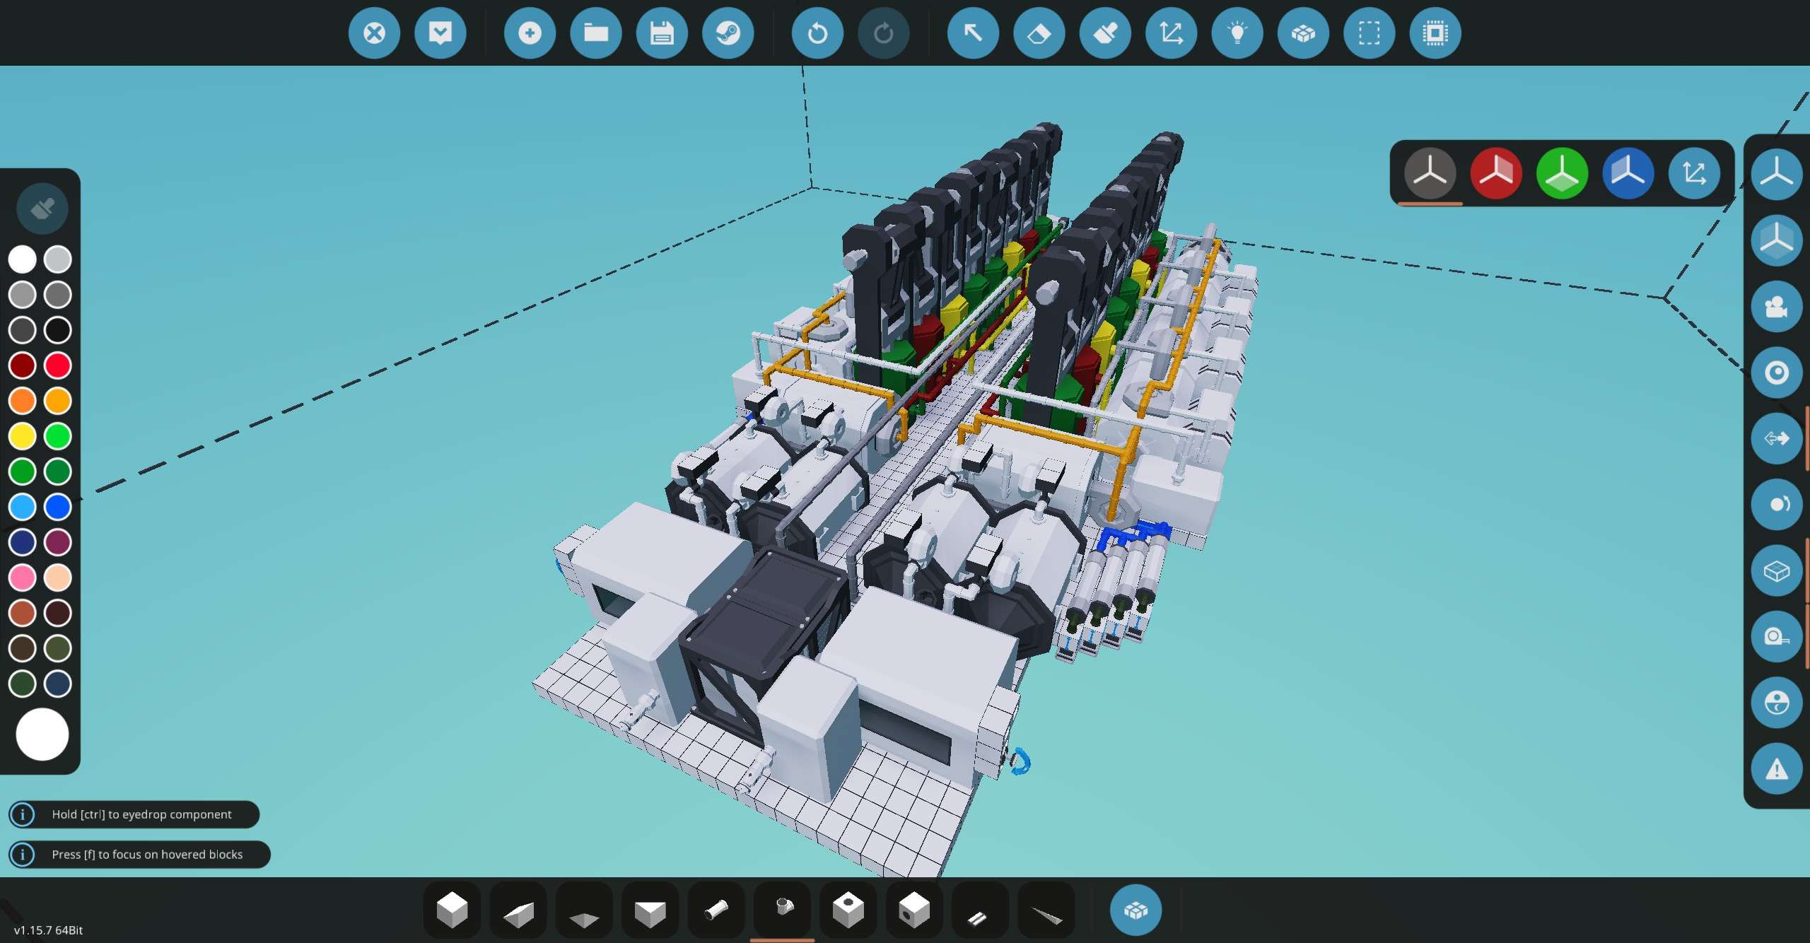Pick the bright red color swatch
This screenshot has width=1810, height=943.
point(58,365)
